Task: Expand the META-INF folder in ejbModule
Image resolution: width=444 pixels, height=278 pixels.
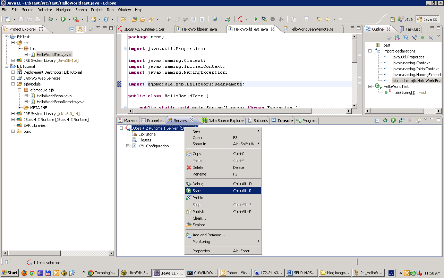Action: click(x=20, y=108)
